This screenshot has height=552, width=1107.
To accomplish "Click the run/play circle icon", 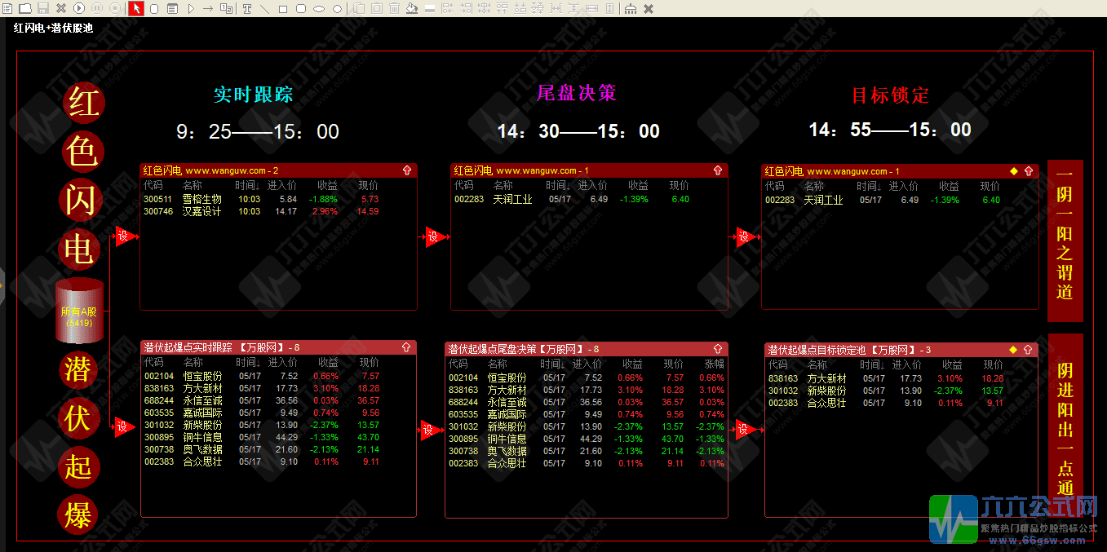I will click(x=79, y=8).
